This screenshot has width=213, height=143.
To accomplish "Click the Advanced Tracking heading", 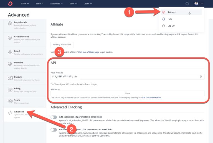I will click(66, 107).
